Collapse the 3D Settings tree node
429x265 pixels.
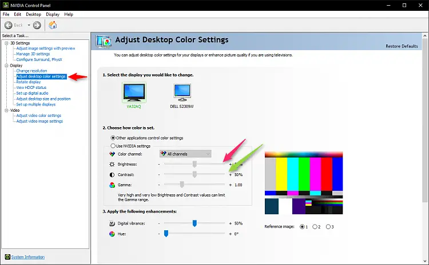click(6, 43)
